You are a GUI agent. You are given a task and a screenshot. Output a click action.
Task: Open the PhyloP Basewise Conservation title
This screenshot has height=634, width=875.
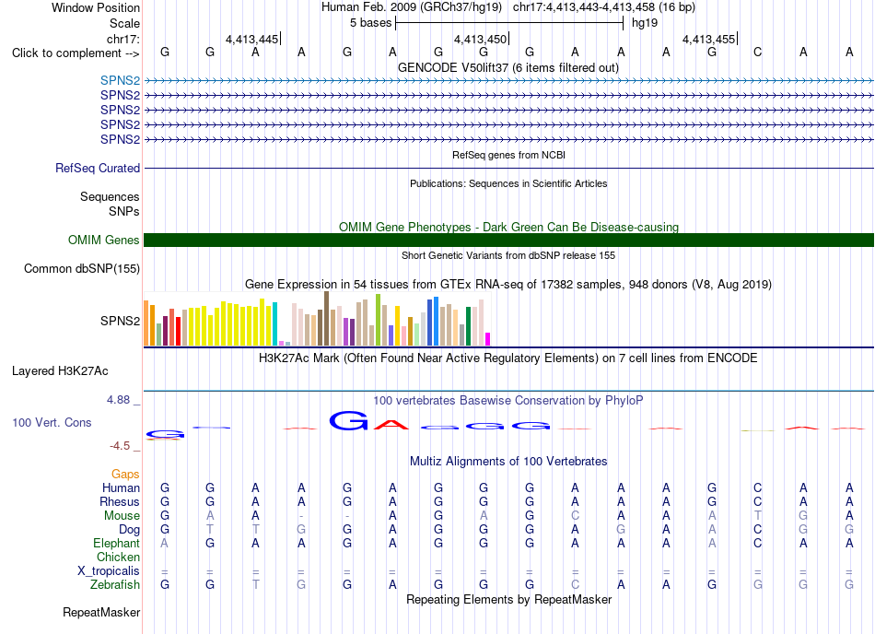tap(508, 400)
